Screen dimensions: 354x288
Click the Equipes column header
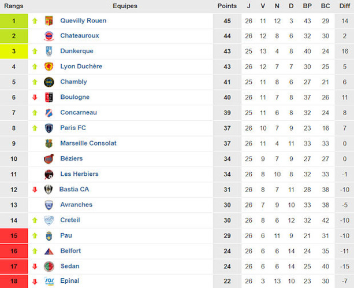pyautogui.click(x=125, y=6)
